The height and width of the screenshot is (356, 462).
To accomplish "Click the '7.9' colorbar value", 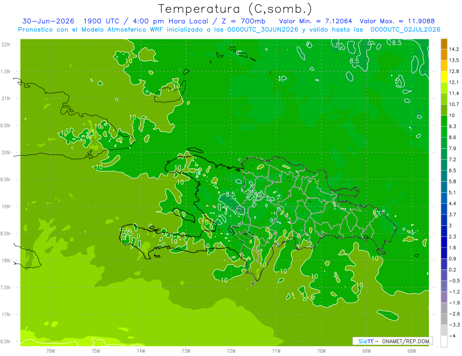I will (453, 149).
